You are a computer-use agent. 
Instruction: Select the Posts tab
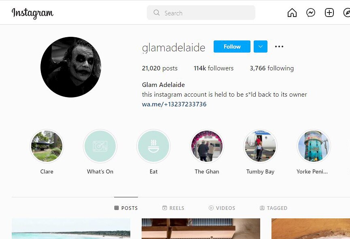coord(126,208)
